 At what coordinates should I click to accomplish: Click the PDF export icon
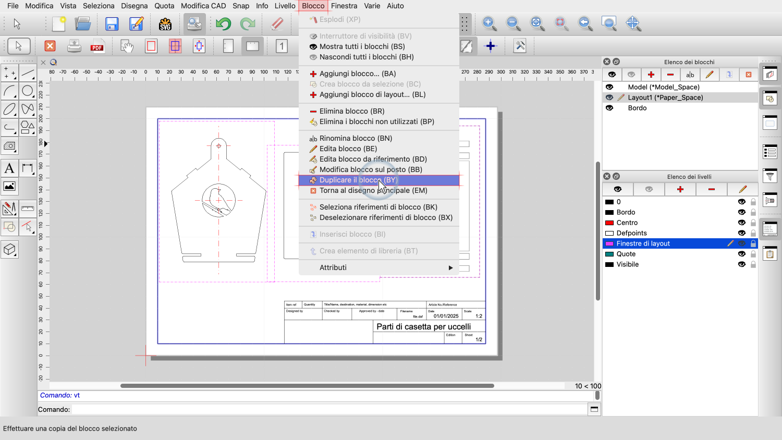pos(97,46)
